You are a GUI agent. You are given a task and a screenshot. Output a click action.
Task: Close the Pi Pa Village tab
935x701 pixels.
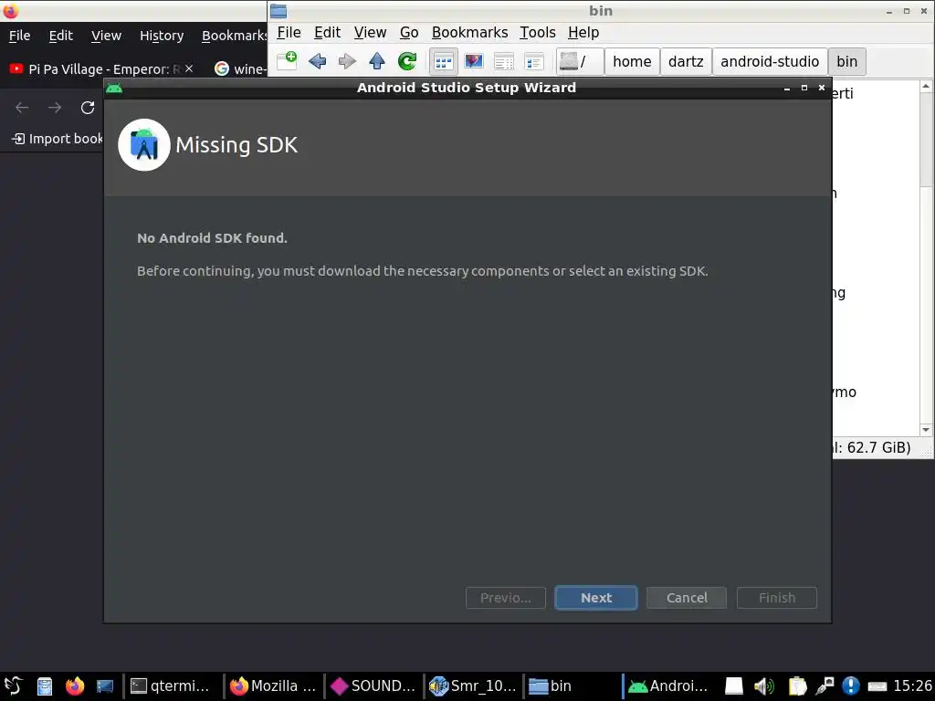189,68
